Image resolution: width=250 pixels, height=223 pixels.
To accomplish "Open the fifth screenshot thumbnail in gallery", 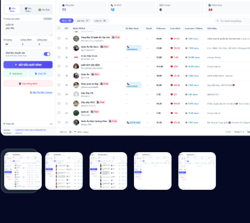I will point(197,171).
